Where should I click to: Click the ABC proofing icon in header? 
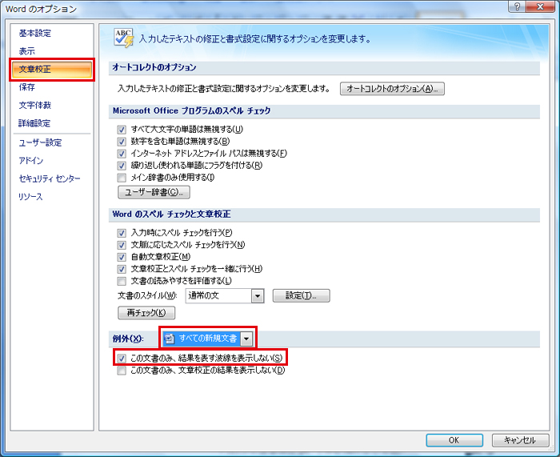(122, 37)
